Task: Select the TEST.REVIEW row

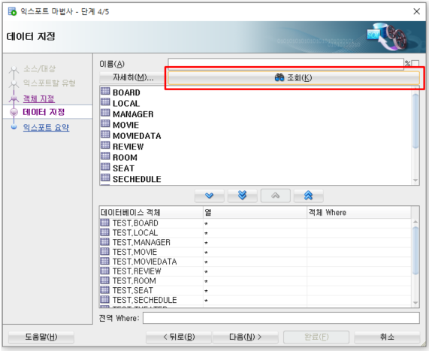Action: click(x=255, y=271)
